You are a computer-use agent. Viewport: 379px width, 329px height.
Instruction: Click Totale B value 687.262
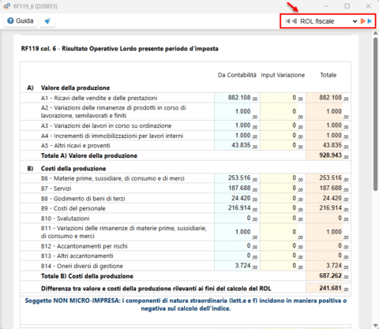(x=330, y=275)
